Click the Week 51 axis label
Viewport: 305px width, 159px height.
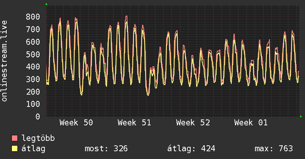coord(134,123)
